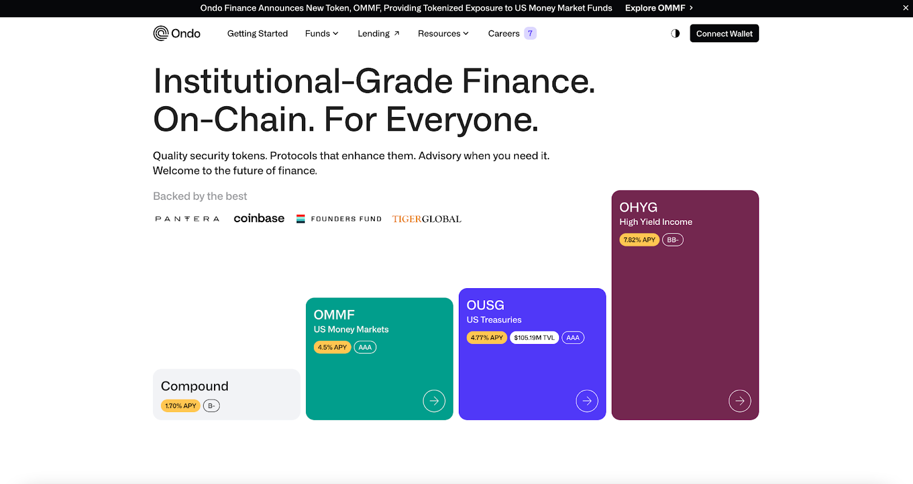The height and width of the screenshot is (484, 913).
Task: Open the Getting Started page
Action: 257,34
